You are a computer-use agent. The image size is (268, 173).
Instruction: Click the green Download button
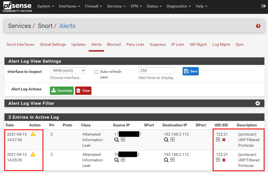(x=62, y=91)
